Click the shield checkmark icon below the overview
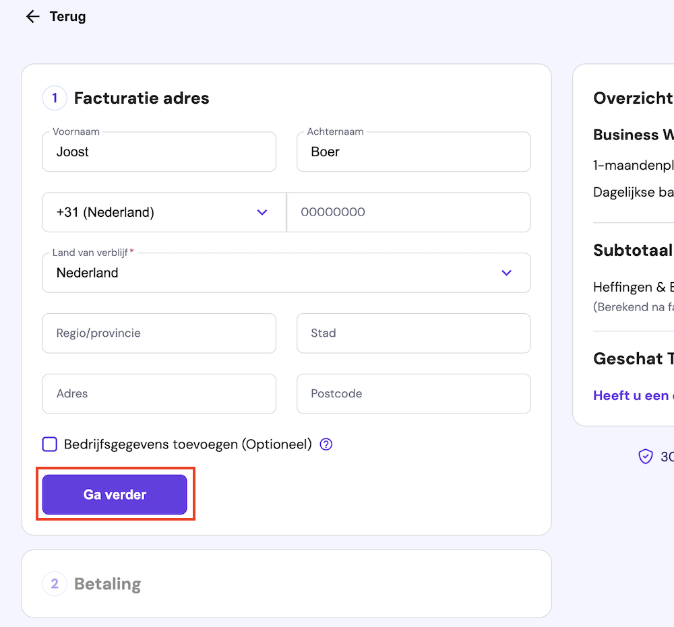The image size is (674, 627). [646, 457]
